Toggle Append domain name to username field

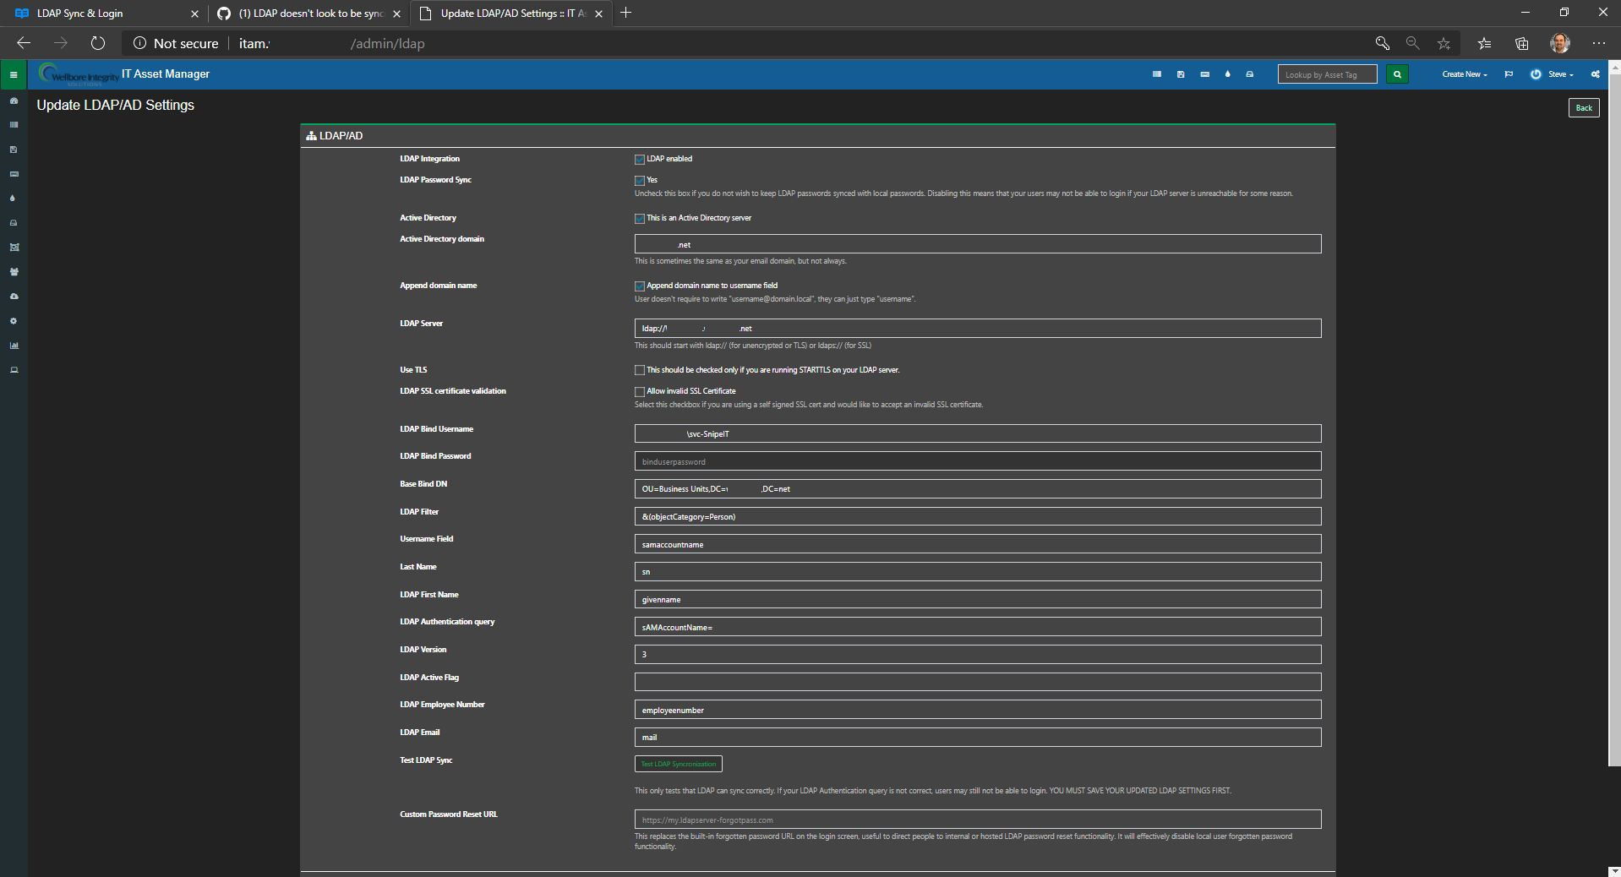pyautogui.click(x=640, y=286)
